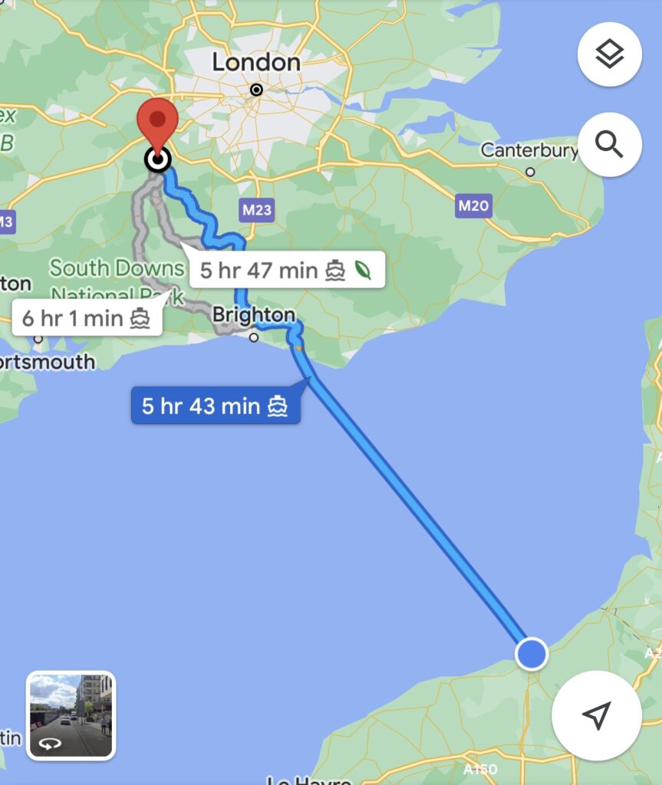This screenshot has width=662, height=785.
Task: Click the M23 motorway shield
Action: (256, 210)
